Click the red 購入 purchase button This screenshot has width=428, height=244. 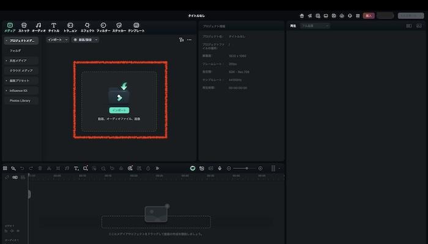pyautogui.click(x=369, y=16)
